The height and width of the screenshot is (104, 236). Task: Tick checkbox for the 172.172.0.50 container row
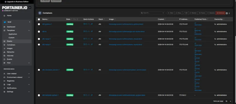pos(39,39)
